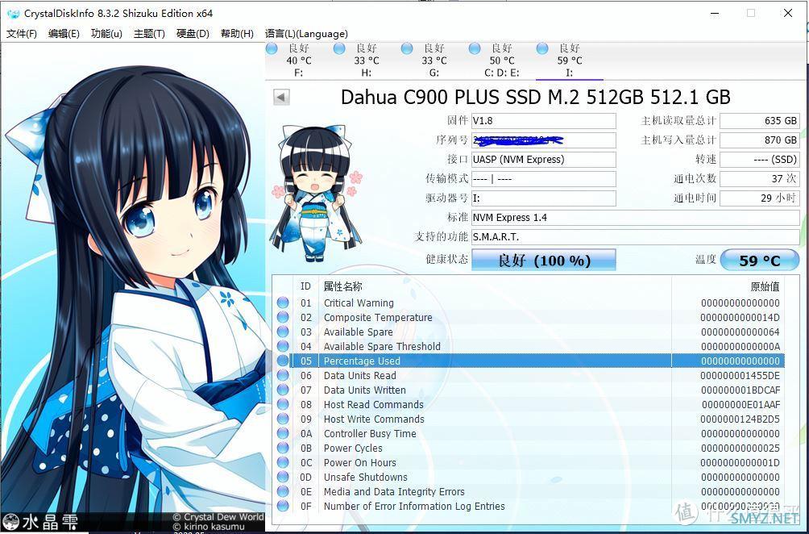Click status icon of Unsafe Shutdowns row
This screenshot has width=809, height=534.
pyautogui.click(x=283, y=477)
